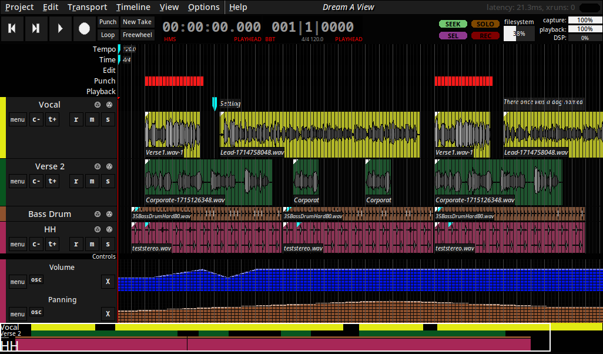603x354 pixels.
Task: Click the second round icon on Verse 2 track
Action: [x=109, y=166]
